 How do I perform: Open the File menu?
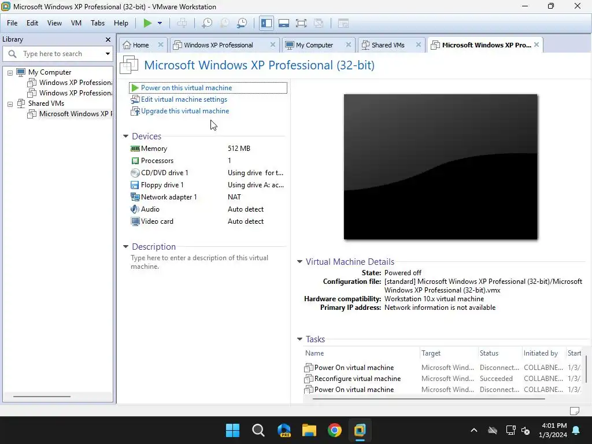[x=12, y=23]
